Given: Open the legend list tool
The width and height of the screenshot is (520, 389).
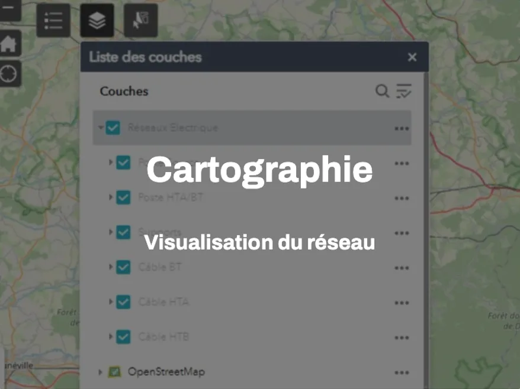Looking at the screenshot, I should click(x=53, y=21).
